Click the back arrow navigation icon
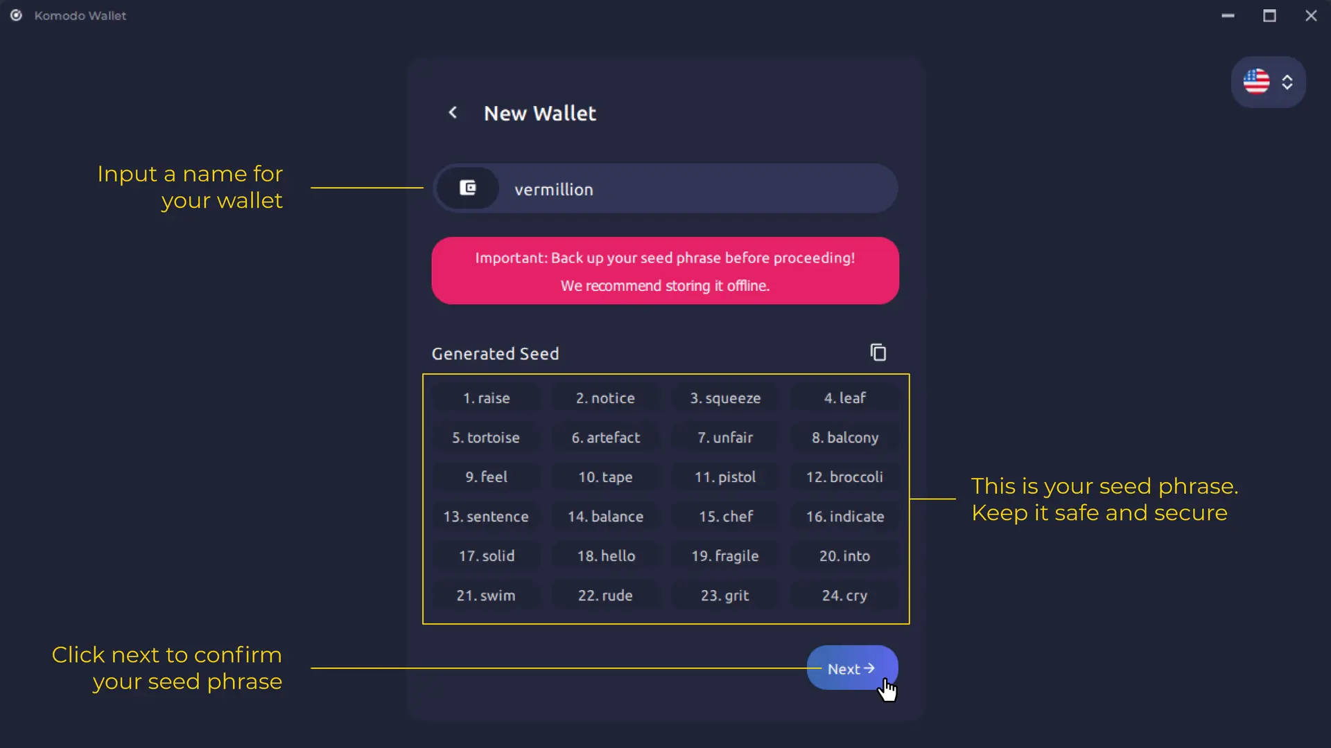This screenshot has width=1331, height=748. pos(454,112)
